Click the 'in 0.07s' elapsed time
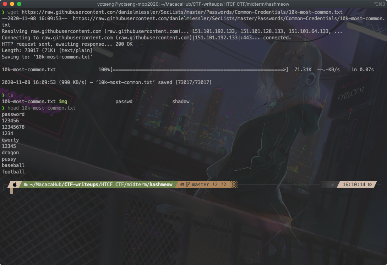Viewport: 387px width, 265px height. 363,70
